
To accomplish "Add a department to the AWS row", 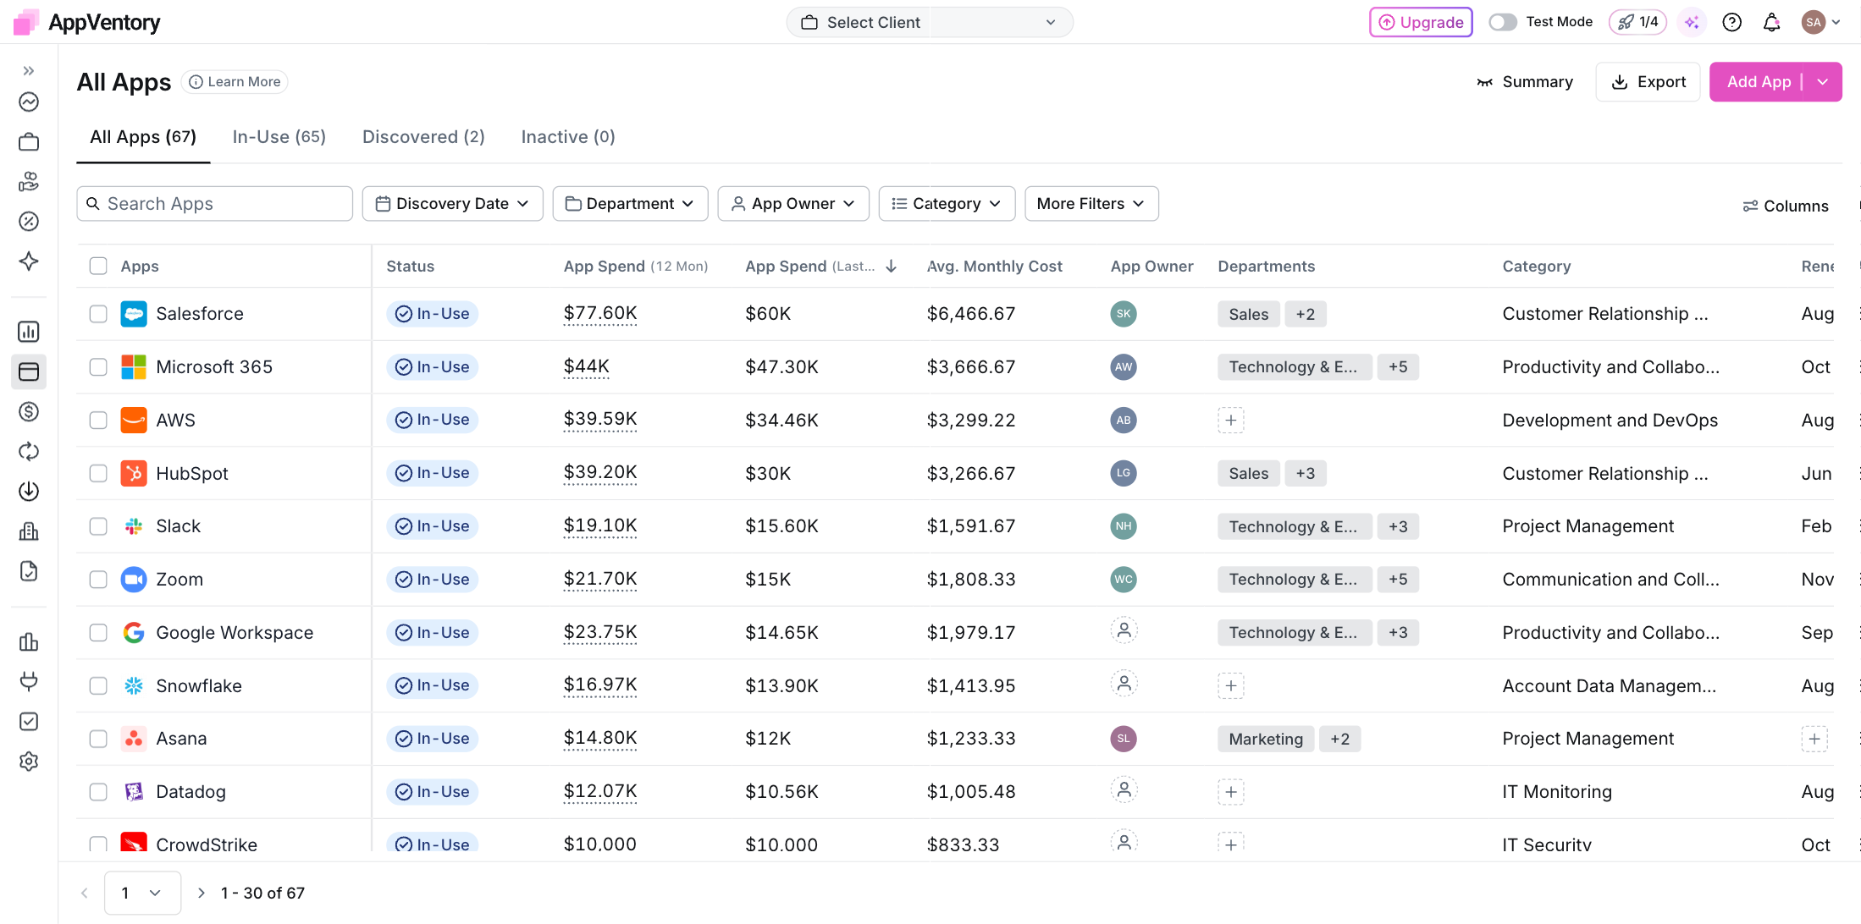I will click(x=1231, y=421).
